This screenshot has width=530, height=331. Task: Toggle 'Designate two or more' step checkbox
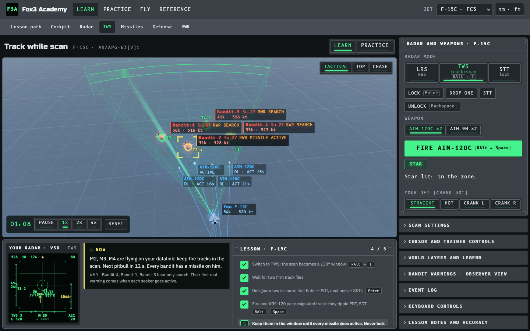pos(244,291)
